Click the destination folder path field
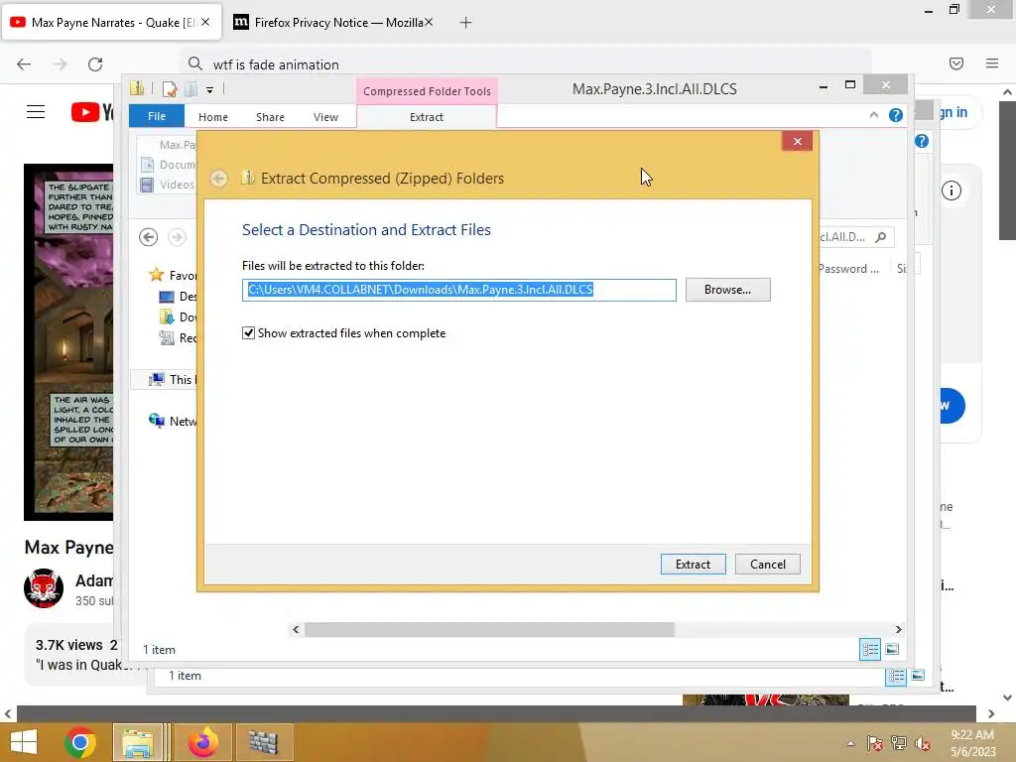 pyautogui.click(x=458, y=290)
